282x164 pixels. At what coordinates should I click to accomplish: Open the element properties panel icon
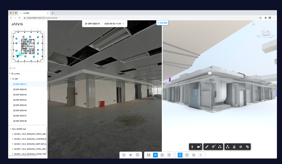click(x=234, y=147)
